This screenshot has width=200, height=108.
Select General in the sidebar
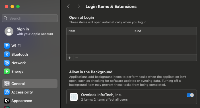tap(30, 84)
